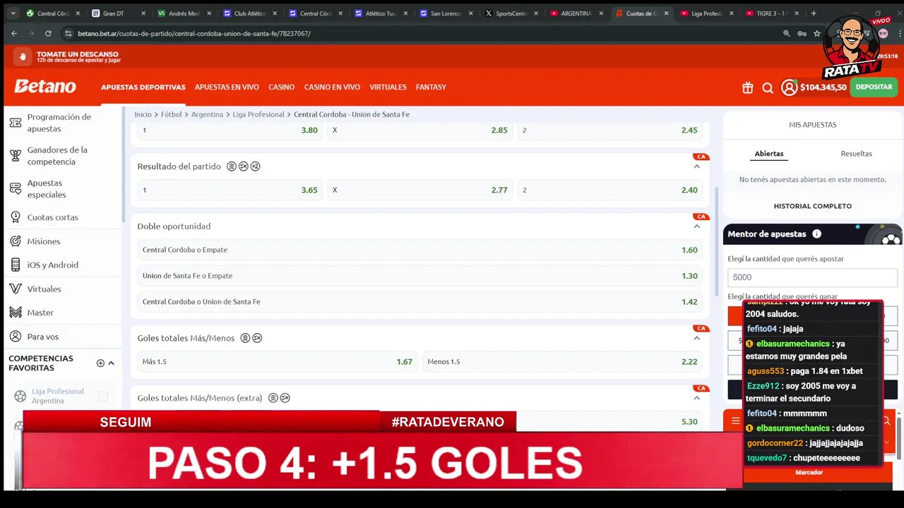Collapse the Resultado del partido market
Screen dimensions: 904x508
click(x=696, y=167)
